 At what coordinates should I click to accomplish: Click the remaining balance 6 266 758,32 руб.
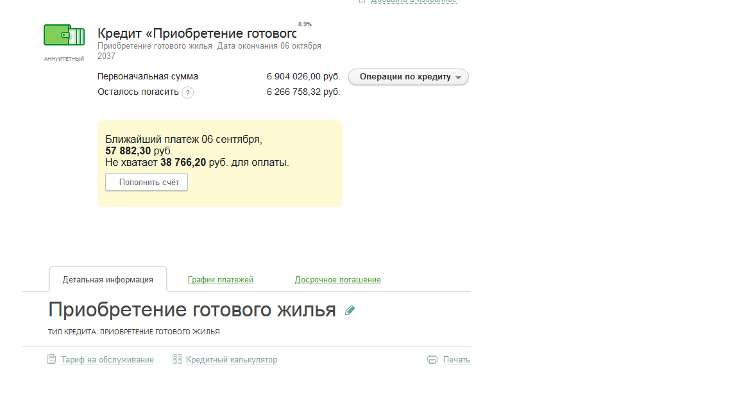[x=303, y=92]
